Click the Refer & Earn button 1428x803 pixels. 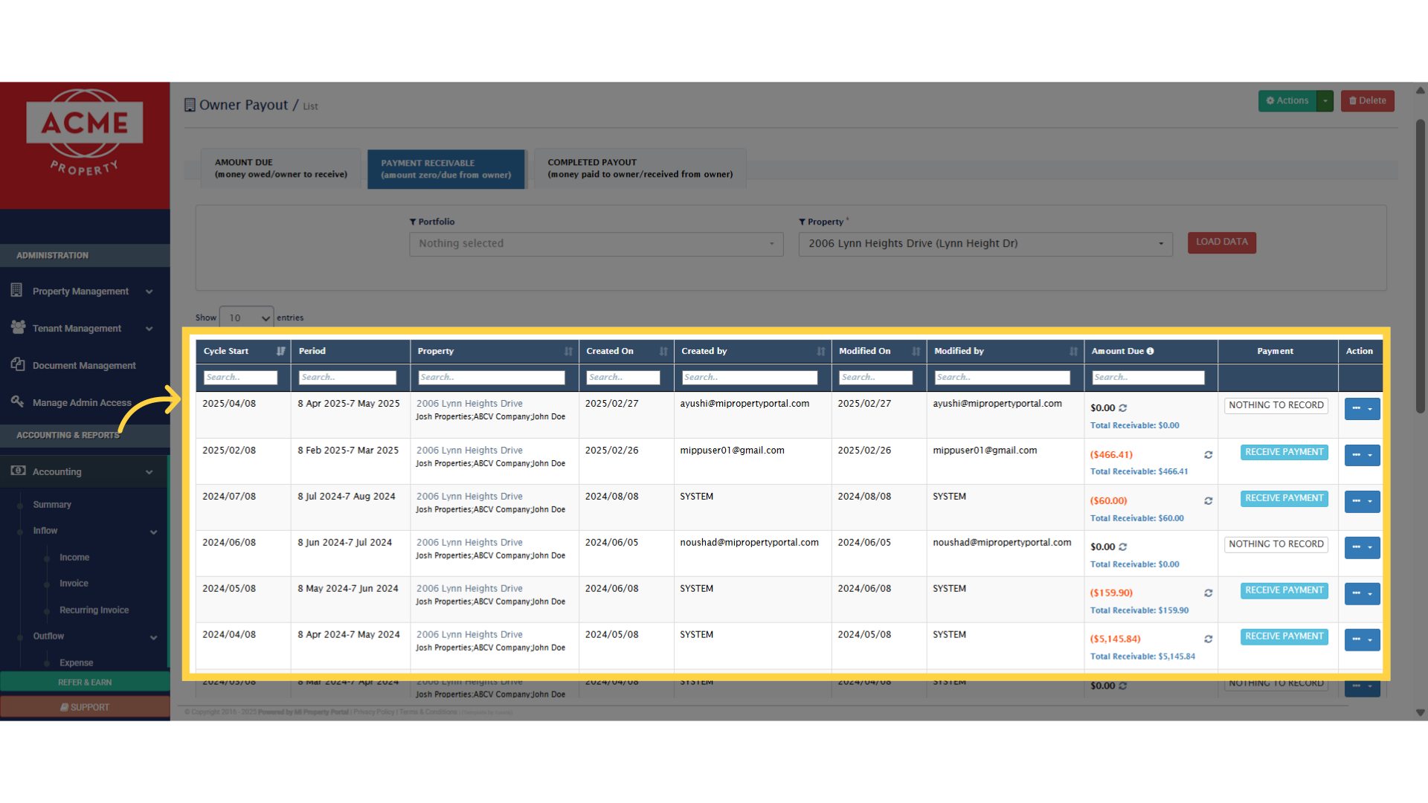click(85, 683)
